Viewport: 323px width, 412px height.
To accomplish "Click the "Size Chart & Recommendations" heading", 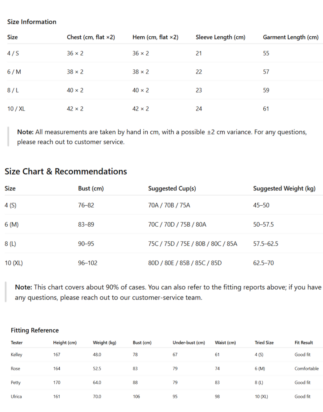I will [x=66, y=171].
